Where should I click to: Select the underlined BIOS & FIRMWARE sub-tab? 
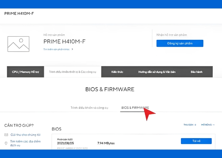pyautogui.click(x=135, y=108)
